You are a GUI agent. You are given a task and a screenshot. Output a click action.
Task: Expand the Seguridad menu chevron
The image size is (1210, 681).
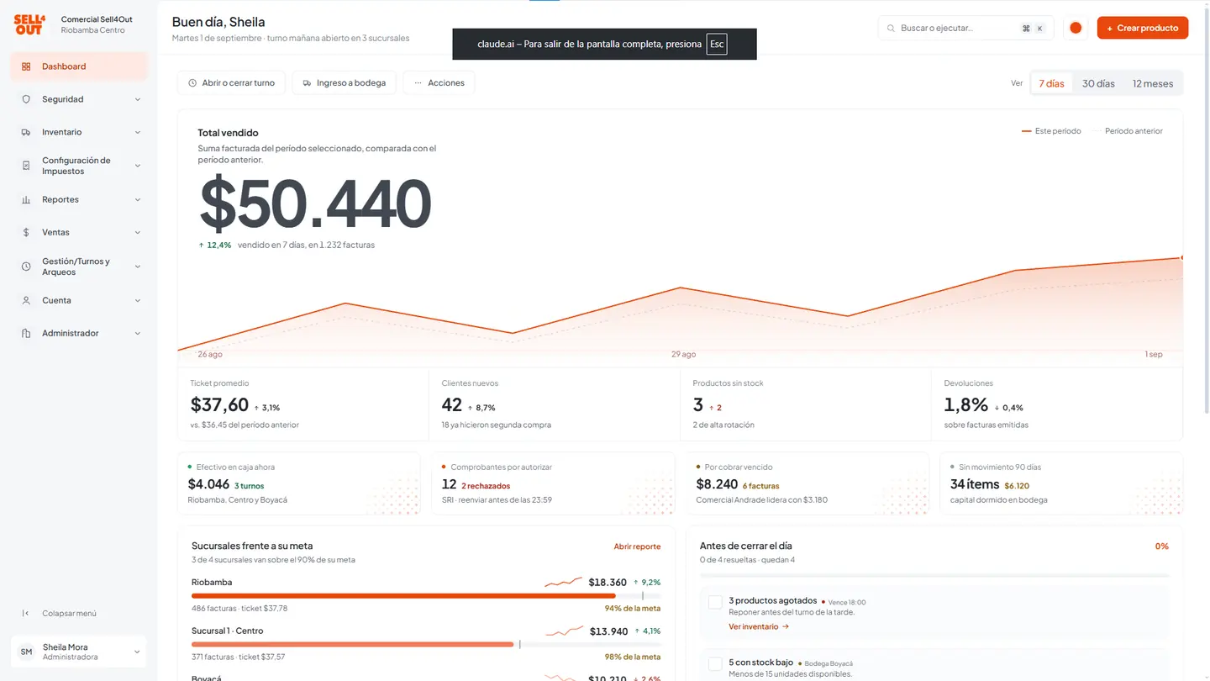pos(138,99)
